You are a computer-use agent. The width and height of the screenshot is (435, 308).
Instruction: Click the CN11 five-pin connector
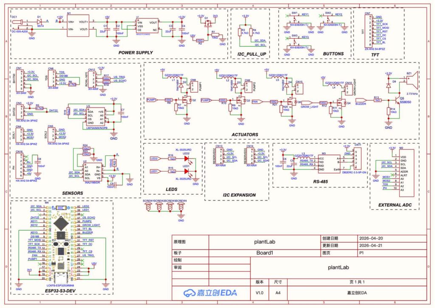(x=358, y=158)
